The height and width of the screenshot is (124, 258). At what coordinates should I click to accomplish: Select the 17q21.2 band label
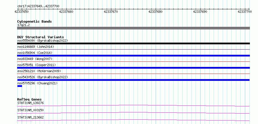pos(23,25)
